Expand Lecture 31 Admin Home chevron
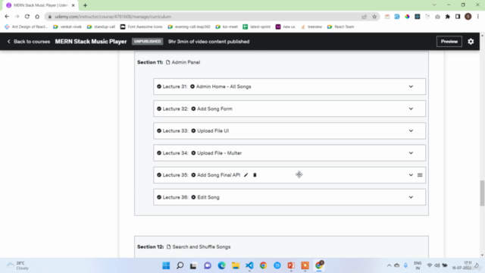 411,86
